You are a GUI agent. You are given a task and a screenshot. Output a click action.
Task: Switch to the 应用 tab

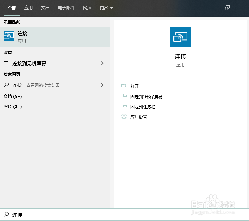pos(29,8)
